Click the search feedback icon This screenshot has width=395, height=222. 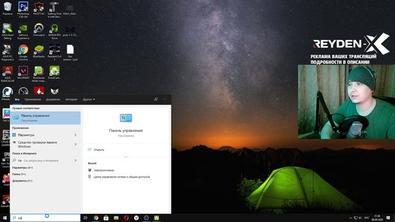click(x=156, y=99)
